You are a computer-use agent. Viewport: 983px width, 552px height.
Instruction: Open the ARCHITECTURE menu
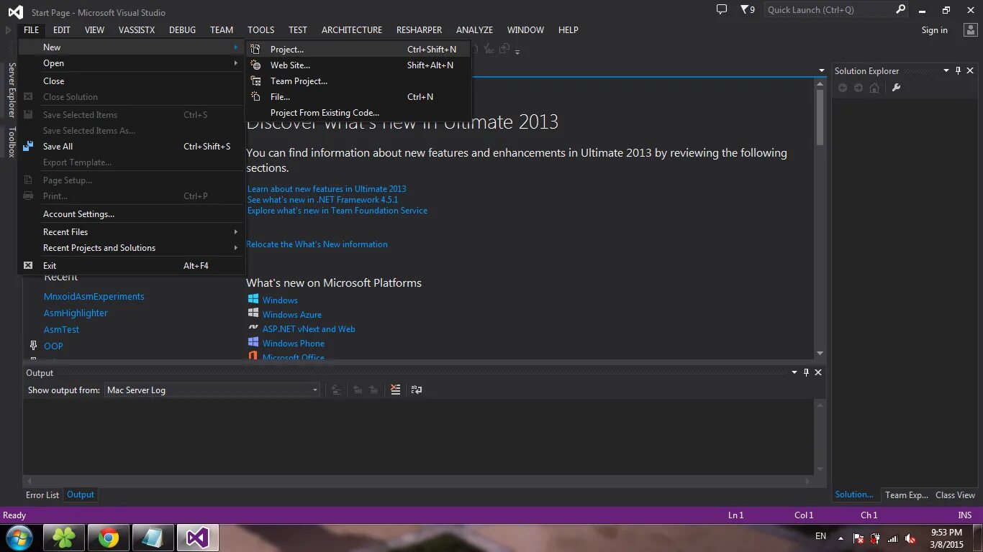click(352, 29)
